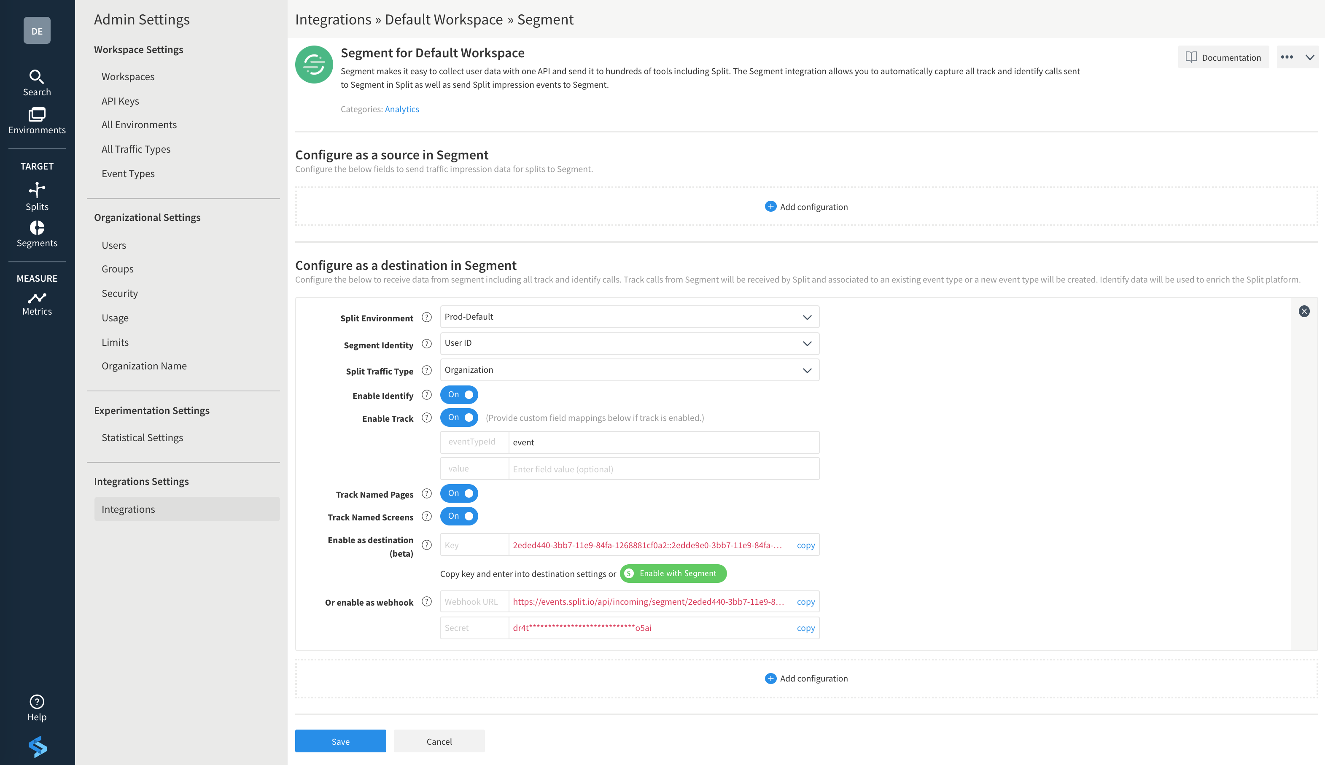1325x765 pixels.
Task: Open All Environments settings
Action: tap(139, 124)
